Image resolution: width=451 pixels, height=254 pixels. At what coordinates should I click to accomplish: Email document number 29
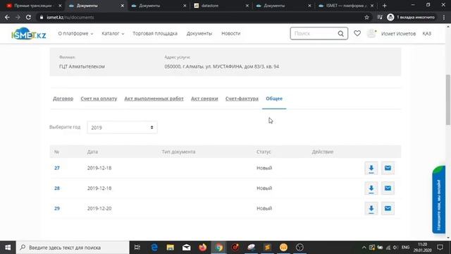388,209
